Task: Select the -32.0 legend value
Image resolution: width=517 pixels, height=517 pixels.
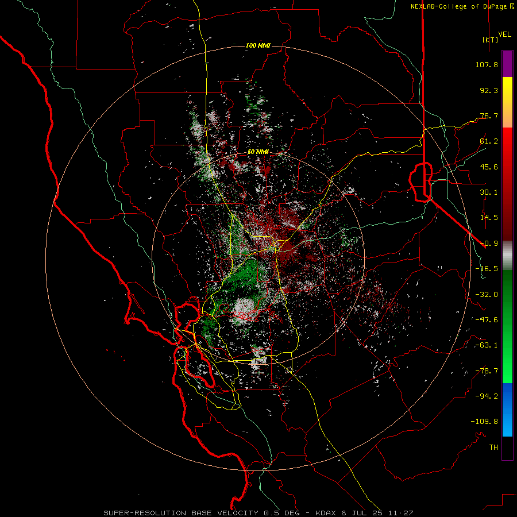Action: [487, 295]
